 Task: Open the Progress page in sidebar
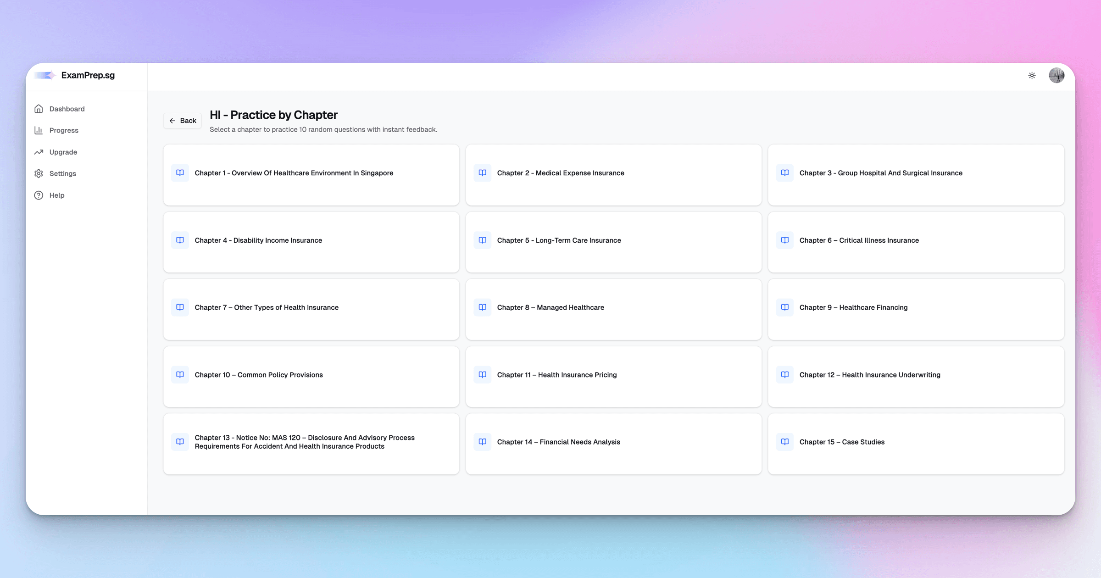(64, 131)
